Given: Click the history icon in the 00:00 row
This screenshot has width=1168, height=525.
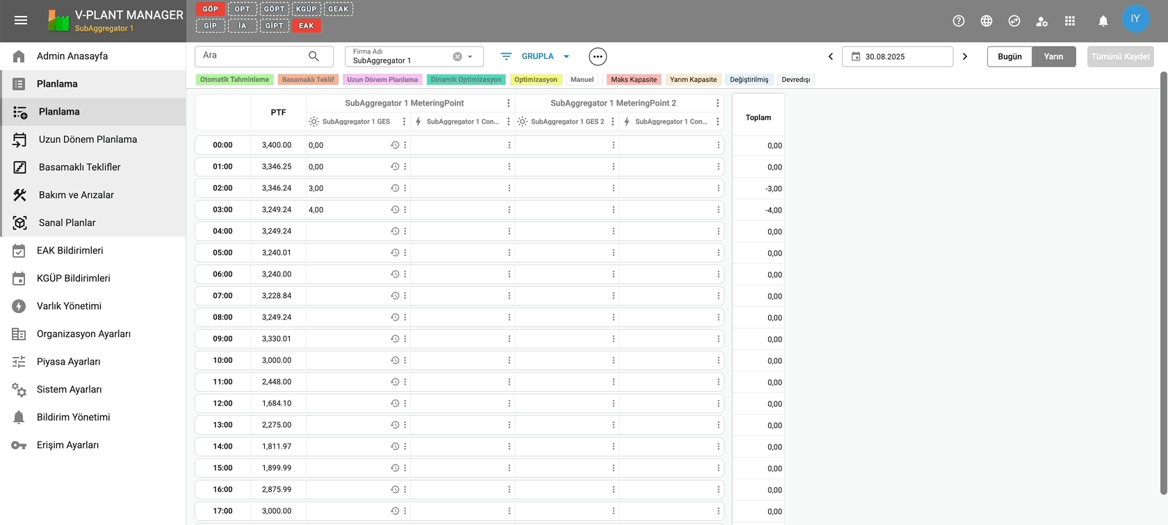Looking at the screenshot, I should (x=395, y=145).
